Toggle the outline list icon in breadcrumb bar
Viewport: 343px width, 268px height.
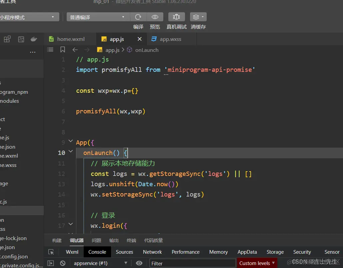click(x=50, y=50)
